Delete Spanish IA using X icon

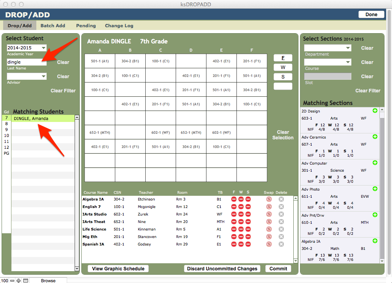coord(281,244)
